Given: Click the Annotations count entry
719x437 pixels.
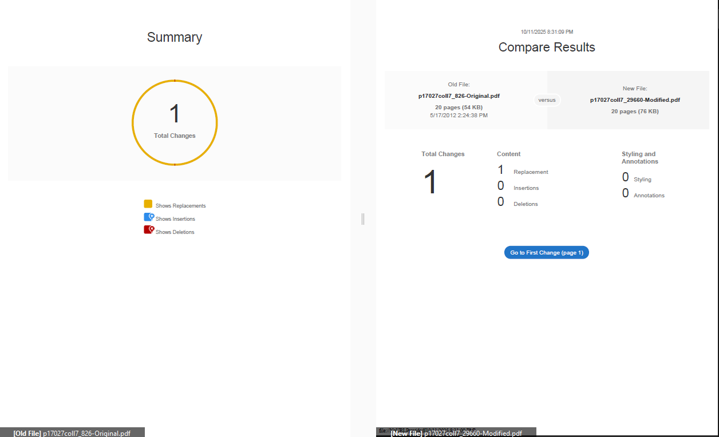Looking at the screenshot, I should pos(626,193).
